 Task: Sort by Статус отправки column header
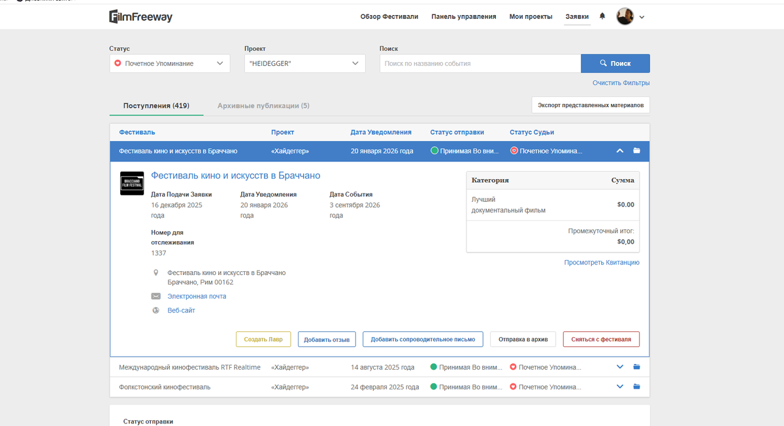tap(457, 133)
